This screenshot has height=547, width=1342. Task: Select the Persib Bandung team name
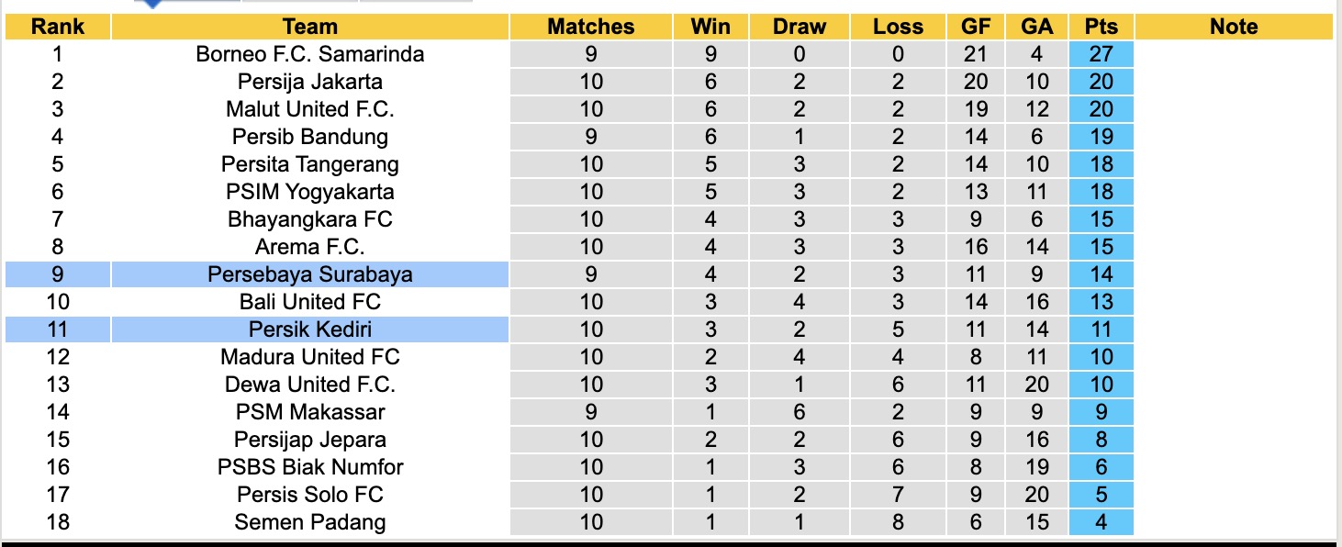click(310, 137)
